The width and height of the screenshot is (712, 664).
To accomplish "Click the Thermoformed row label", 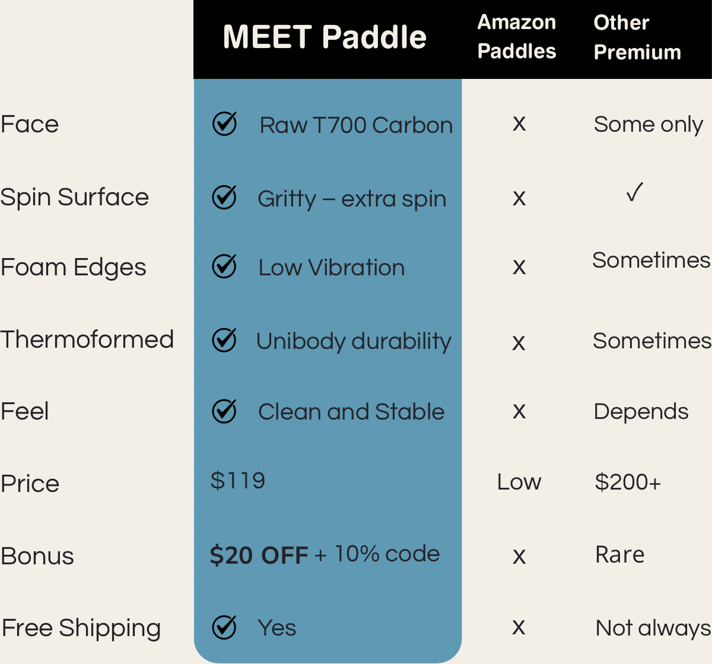I will pos(87,339).
